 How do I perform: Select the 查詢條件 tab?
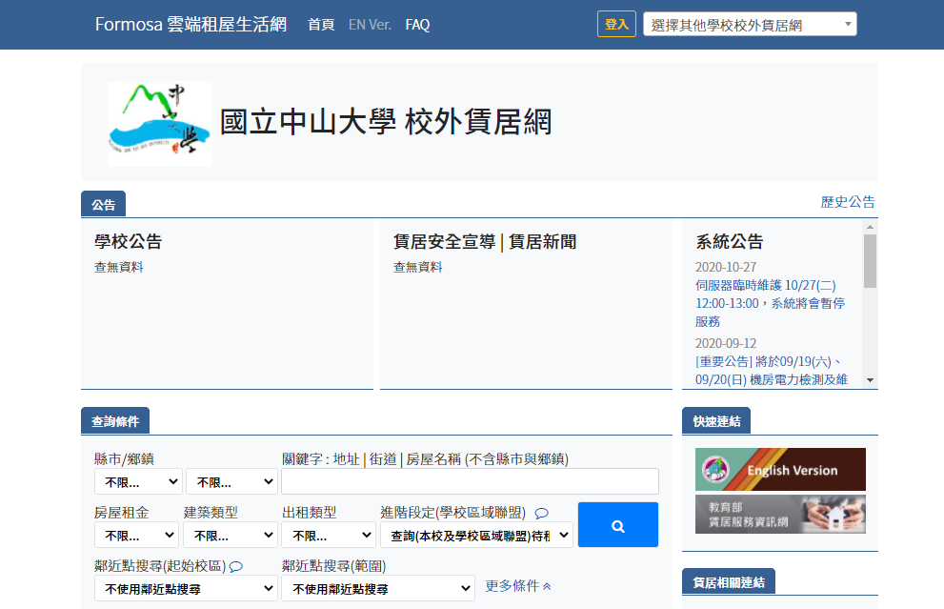(115, 421)
